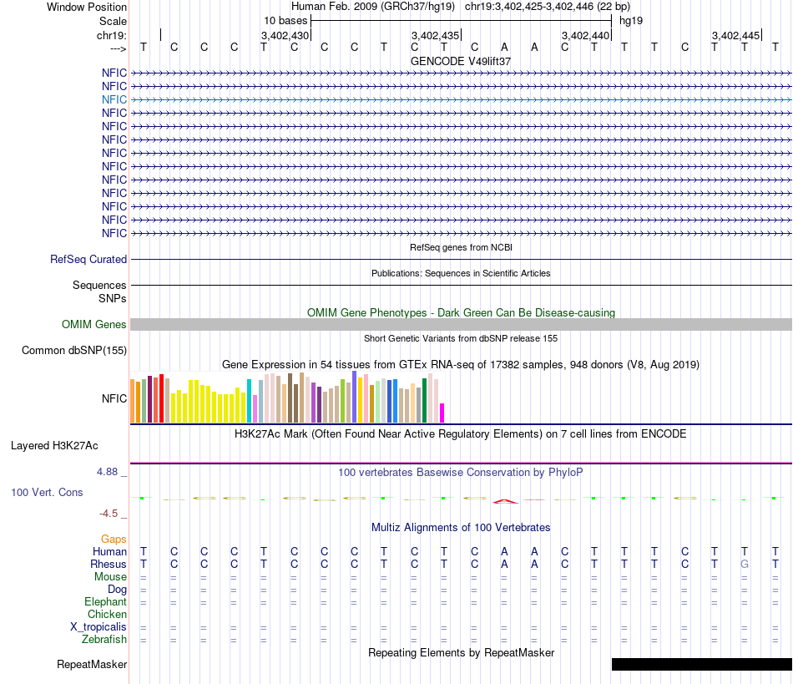Click the -4.5 PhyloP lower scale value
793x684 pixels.
point(109,514)
